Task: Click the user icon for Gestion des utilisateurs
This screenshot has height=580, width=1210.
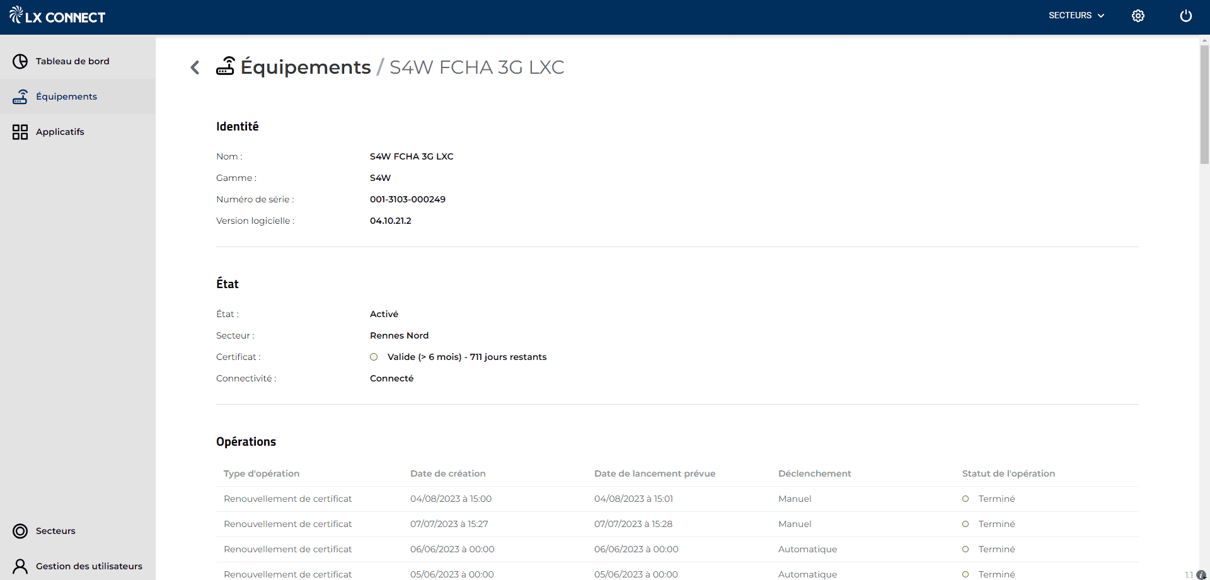Action: point(20,566)
